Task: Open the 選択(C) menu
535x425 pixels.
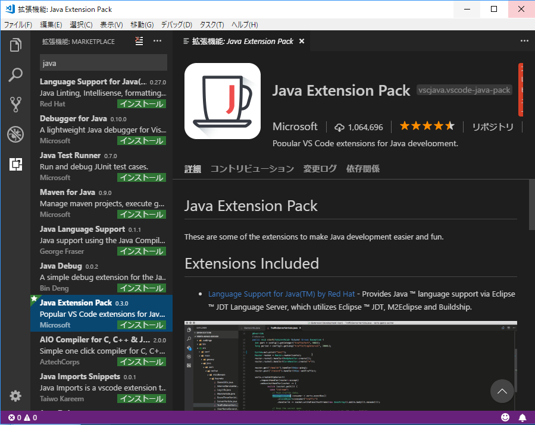Action: (81, 24)
